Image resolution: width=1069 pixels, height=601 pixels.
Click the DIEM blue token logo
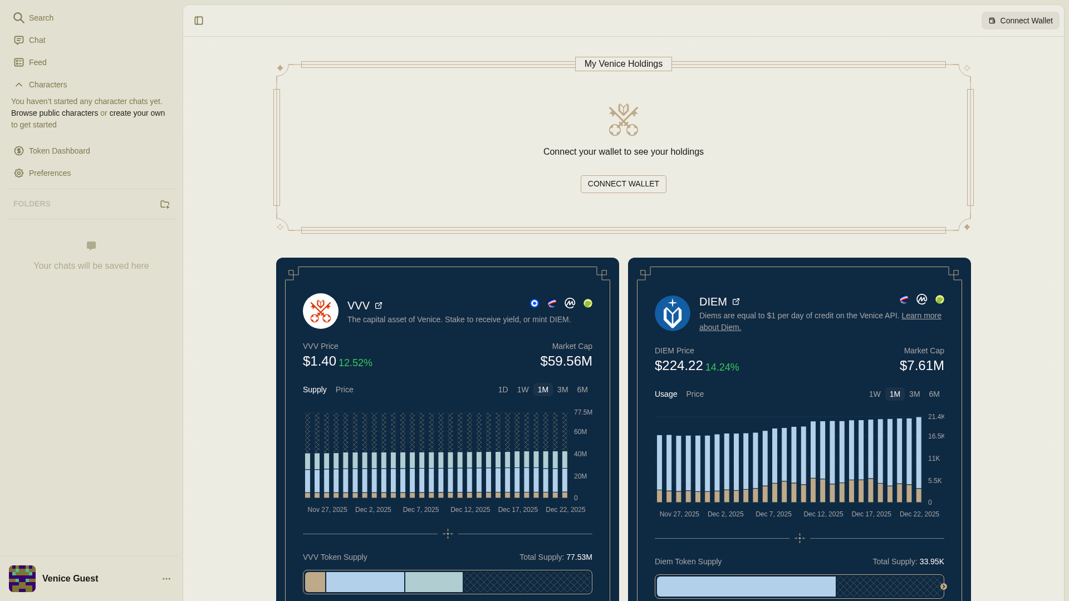[673, 313]
